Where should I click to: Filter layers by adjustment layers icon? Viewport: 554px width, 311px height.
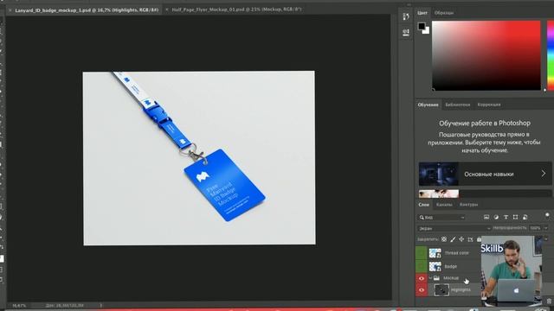(x=496, y=217)
